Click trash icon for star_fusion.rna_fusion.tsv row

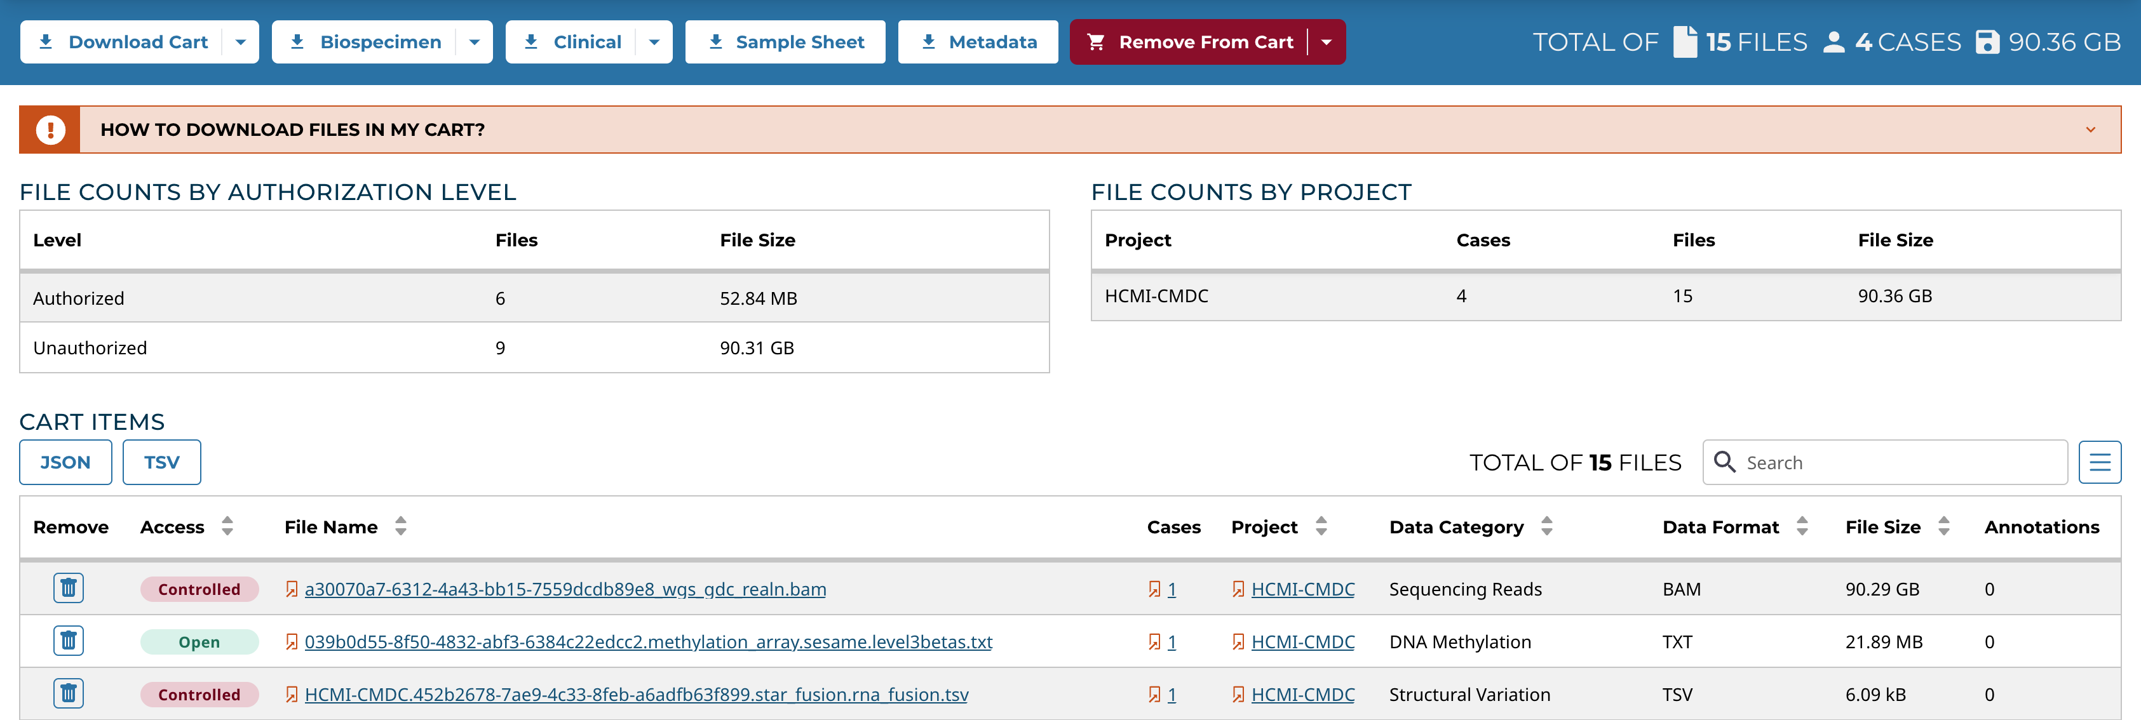(68, 693)
